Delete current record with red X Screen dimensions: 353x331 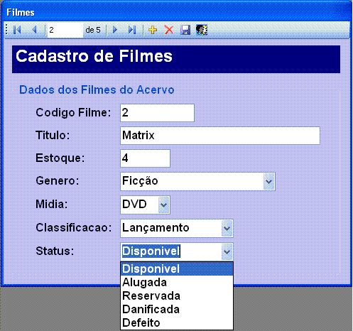point(169,30)
